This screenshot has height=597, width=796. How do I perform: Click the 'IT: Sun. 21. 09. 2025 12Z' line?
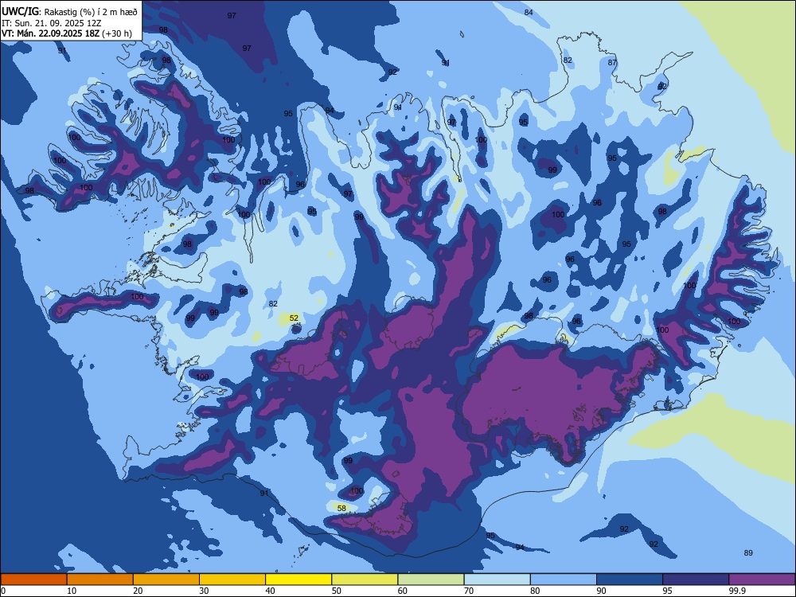point(51,23)
